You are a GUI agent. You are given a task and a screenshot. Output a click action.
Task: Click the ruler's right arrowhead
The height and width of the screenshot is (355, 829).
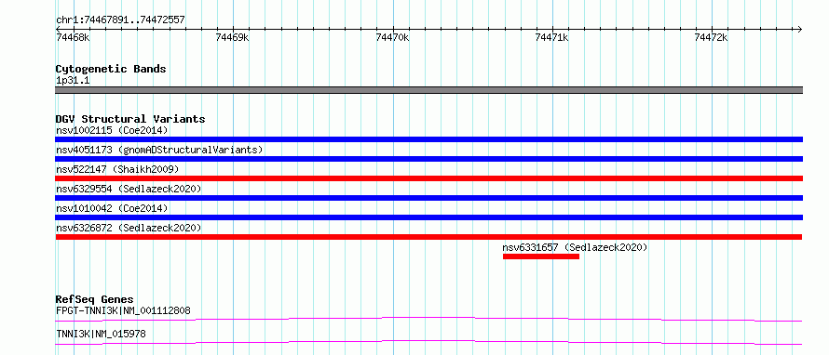(799, 29)
